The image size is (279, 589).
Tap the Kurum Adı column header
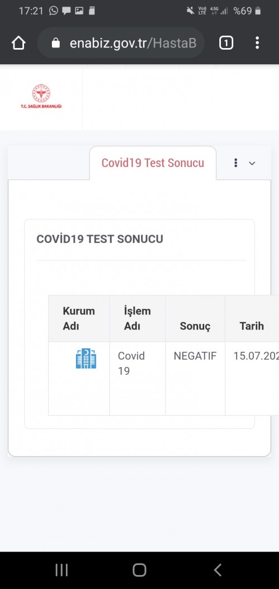[79, 319]
